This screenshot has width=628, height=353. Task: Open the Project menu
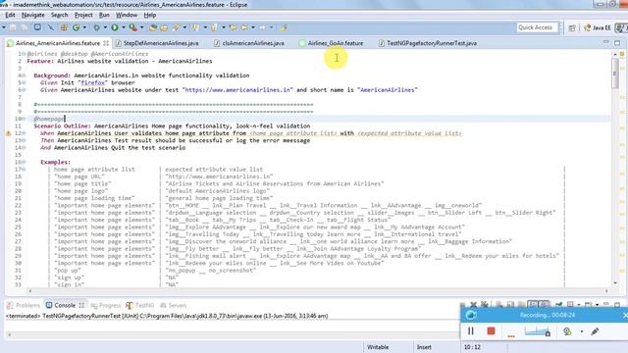pos(83,15)
